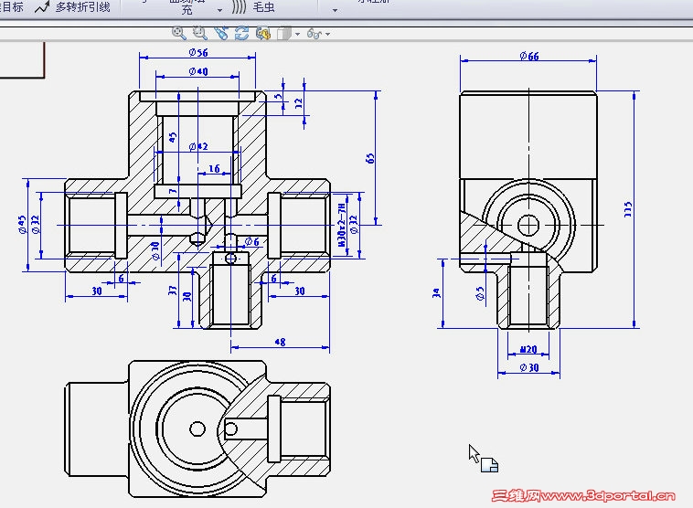Select the 115 height dimension
Image resolution: width=693 pixels, height=508 pixels.
pyautogui.click(x=628, y=209)
